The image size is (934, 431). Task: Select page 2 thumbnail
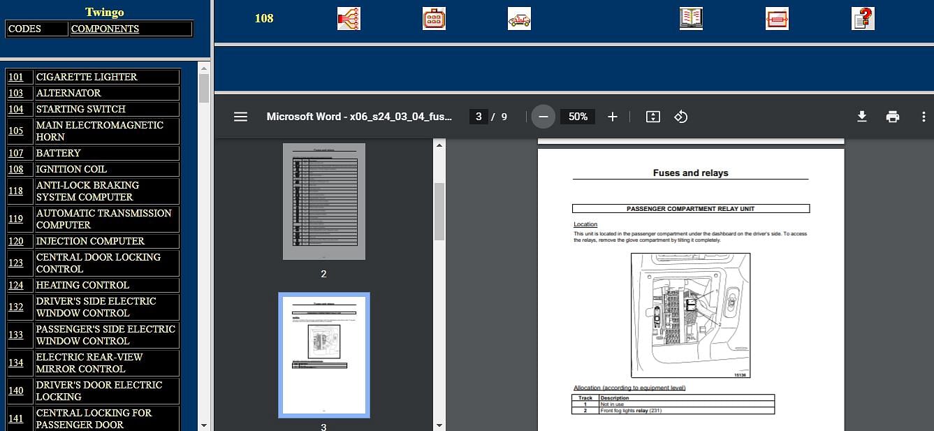tap(324, 201)
